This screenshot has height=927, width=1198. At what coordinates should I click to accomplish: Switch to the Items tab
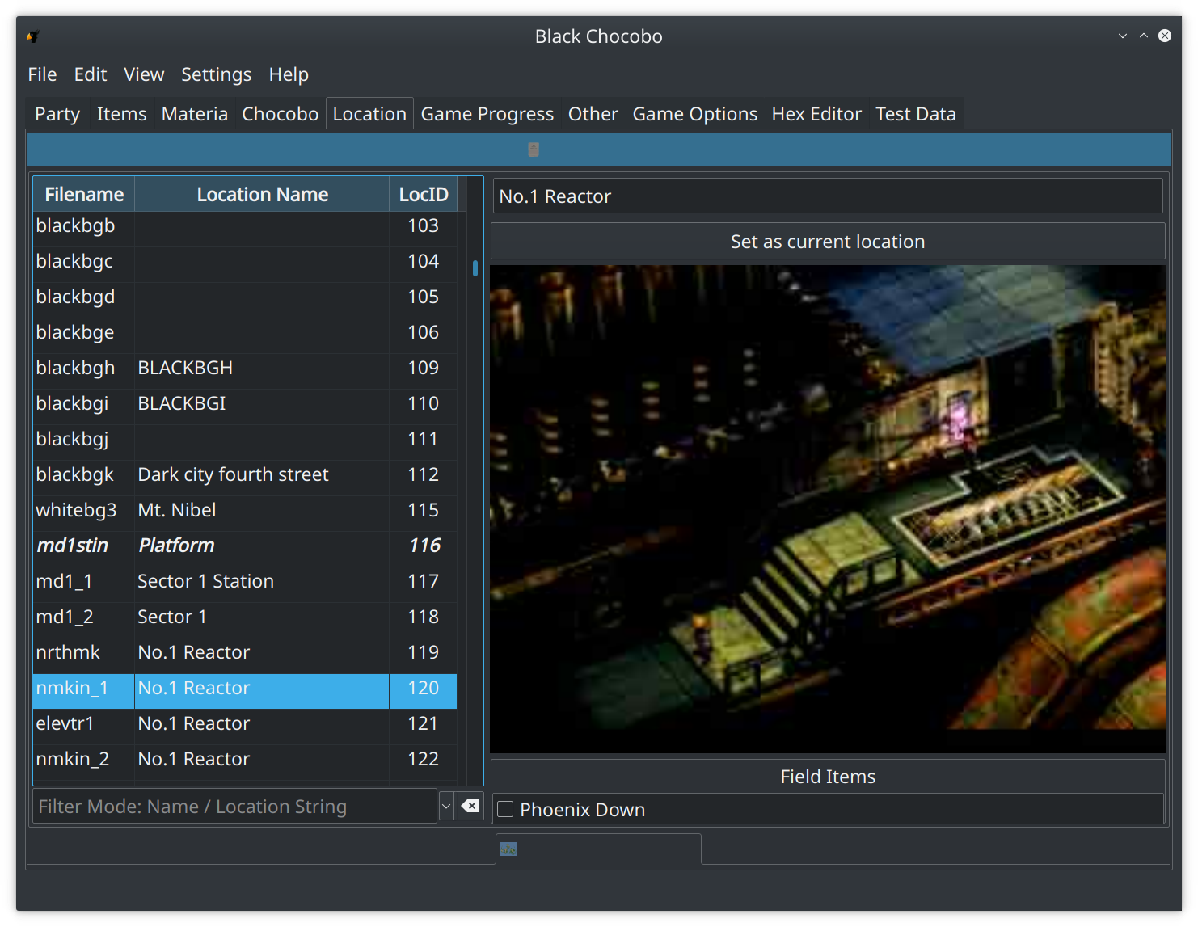[x=122, y=114]
